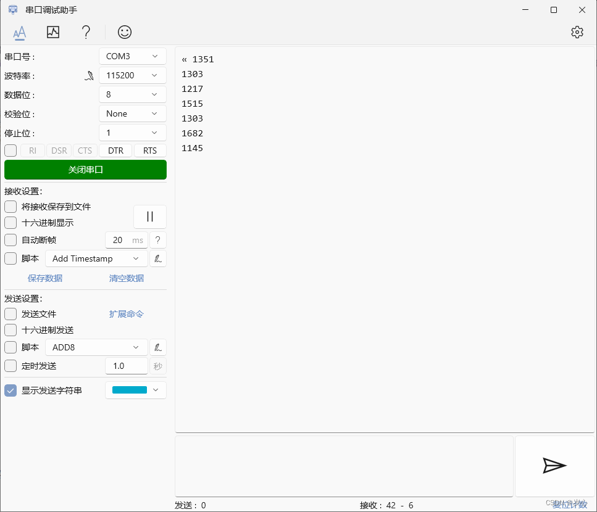The width and height of the screenshot is (597, 512).
Task: Click the auto frame break help icon
Action: (157, 240)
